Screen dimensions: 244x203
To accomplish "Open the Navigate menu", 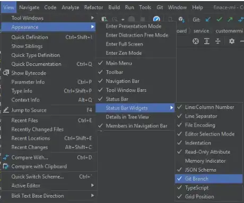I will click(x=29, y=7).
